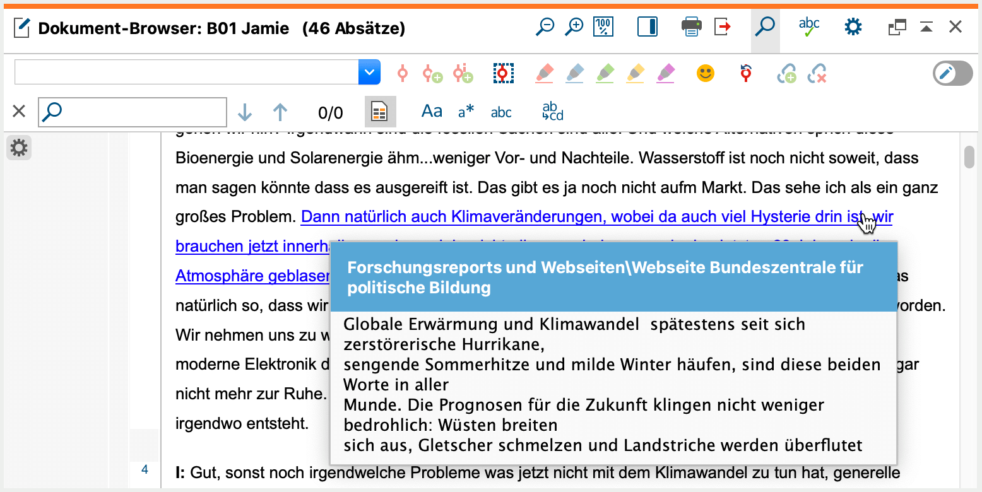The width and height of the screenshot is (982, 492).
Task: Go to next search hit arrow
Action: pos(245,113)
